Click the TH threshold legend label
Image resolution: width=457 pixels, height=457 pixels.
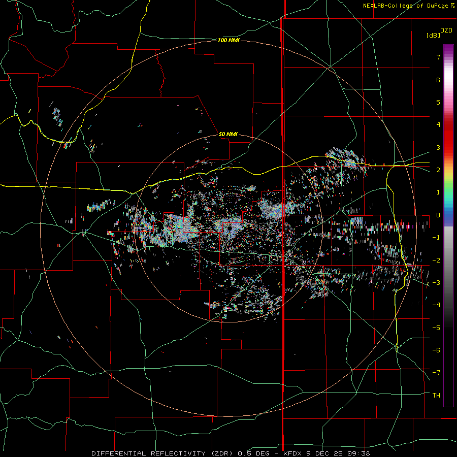[x=436, y=396]
